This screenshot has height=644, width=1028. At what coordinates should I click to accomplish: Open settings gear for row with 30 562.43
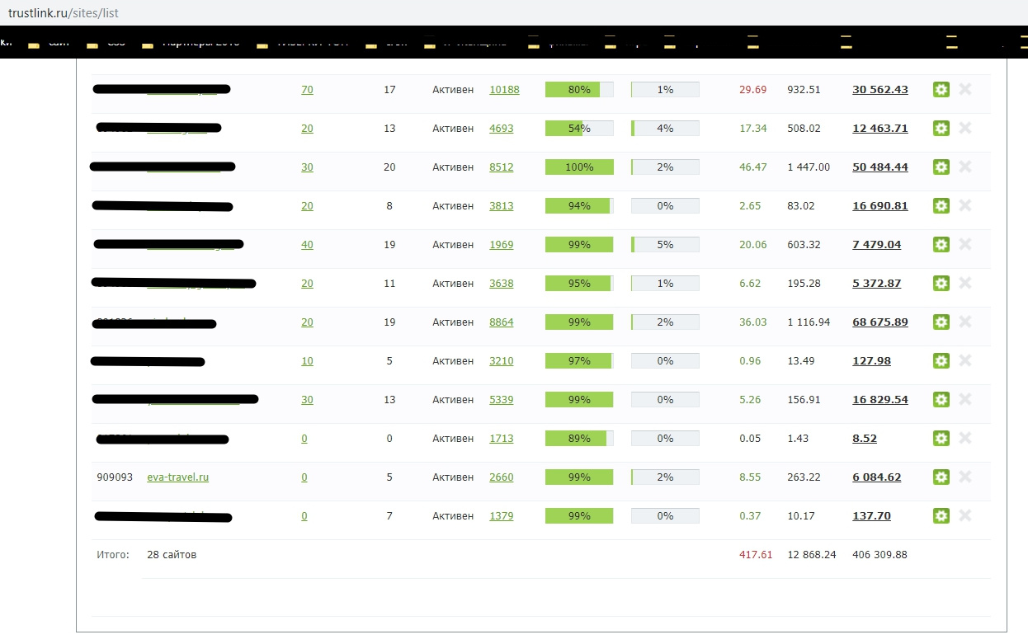[941, 90]
